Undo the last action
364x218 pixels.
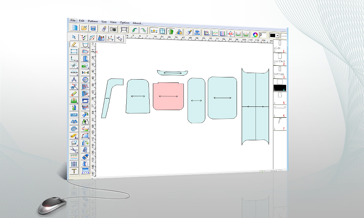click(x=135, y=30)
